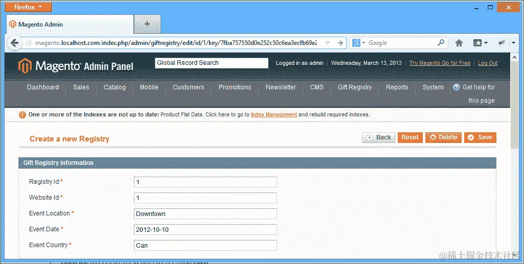Click the Website Id input field

click(205, 198)
